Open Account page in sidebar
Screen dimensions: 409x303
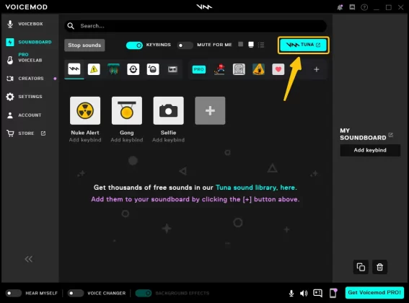pyautogui.click(x=24, y=115)
